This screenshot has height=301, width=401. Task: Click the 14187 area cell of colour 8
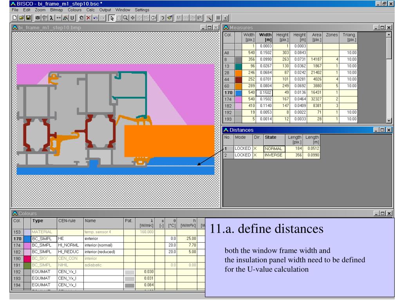pyautogui.click(x=315, y=60)
